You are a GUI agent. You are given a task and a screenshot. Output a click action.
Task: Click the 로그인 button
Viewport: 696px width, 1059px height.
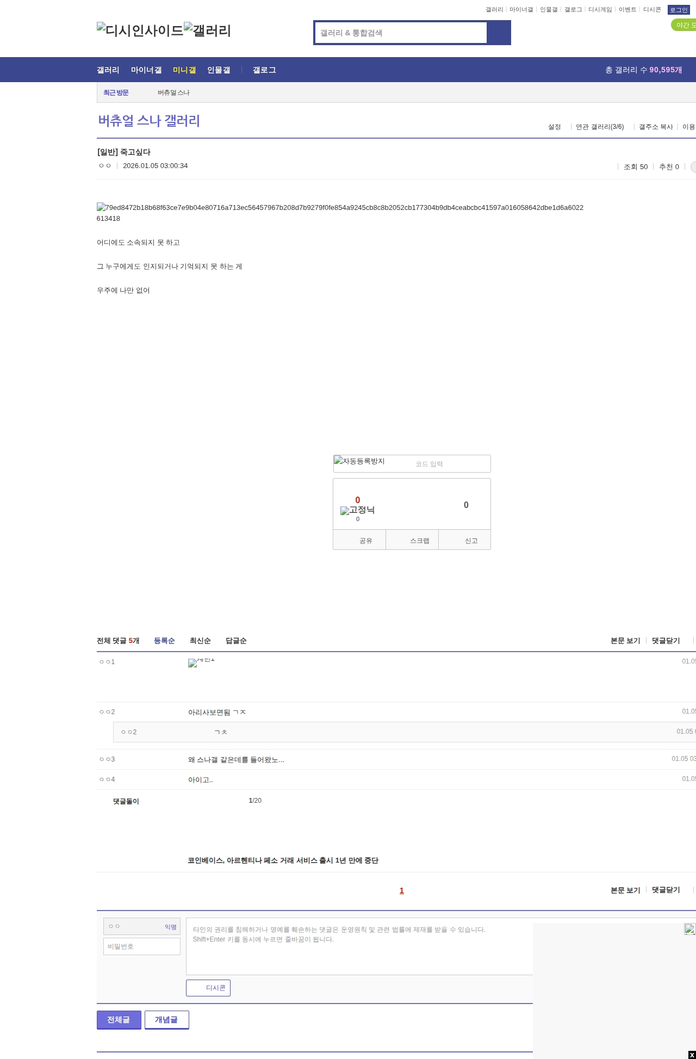(679, 10)
